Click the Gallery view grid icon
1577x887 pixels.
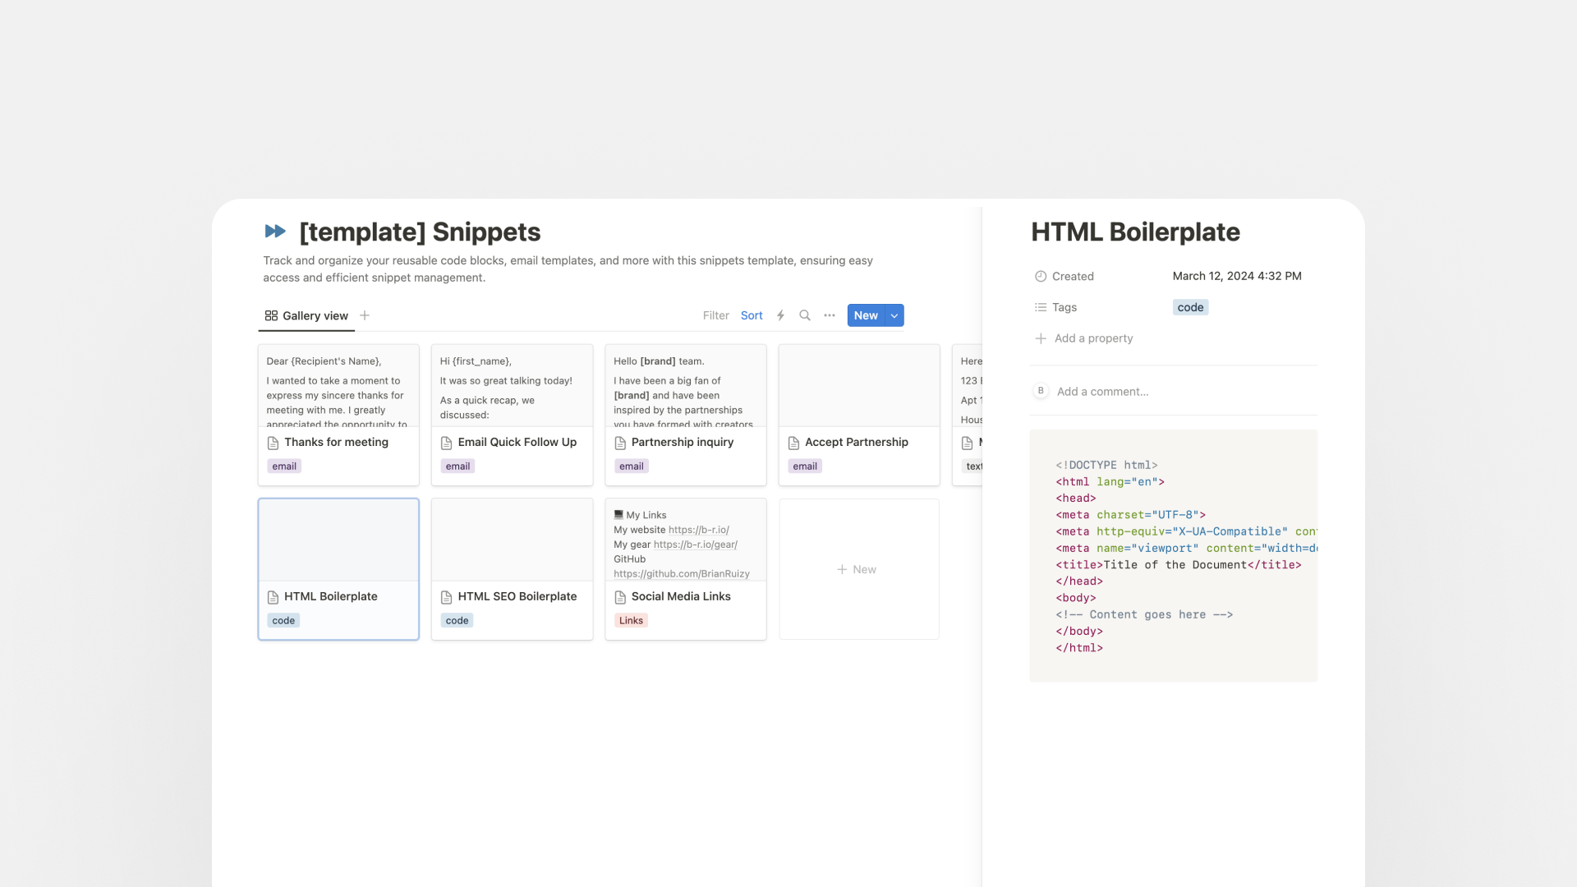pyautogui.click(x=271, y=315)
